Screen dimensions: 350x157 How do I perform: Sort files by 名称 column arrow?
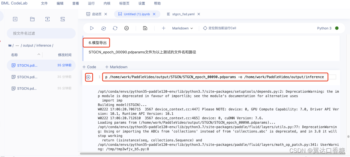tap(39, 55)
